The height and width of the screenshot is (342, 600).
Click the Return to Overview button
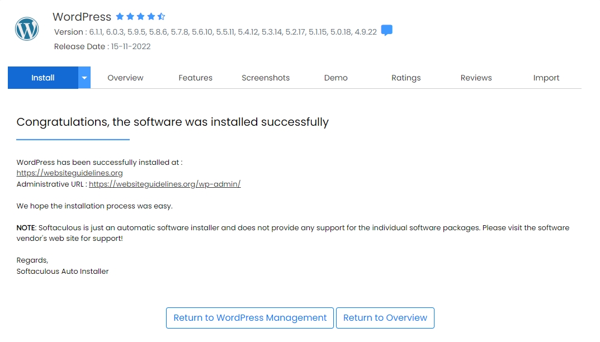coord(385,318)
